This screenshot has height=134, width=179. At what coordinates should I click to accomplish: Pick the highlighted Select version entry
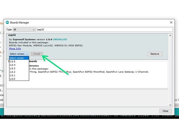pos(19,58)
